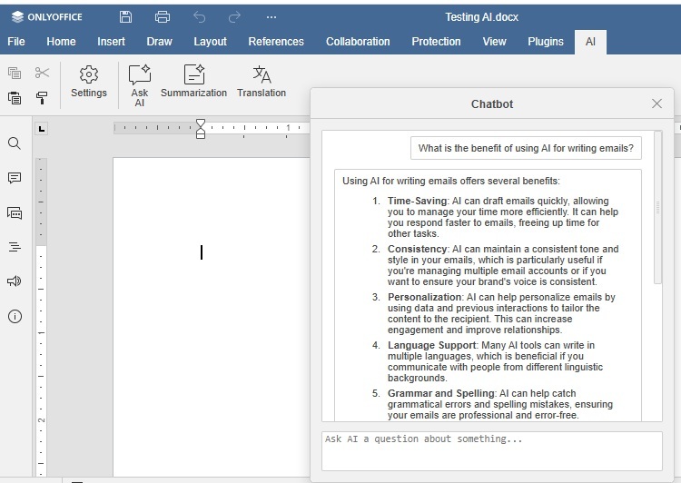Open the Headings navigation panel
681x483 pixels.
[x=15, y=247]
